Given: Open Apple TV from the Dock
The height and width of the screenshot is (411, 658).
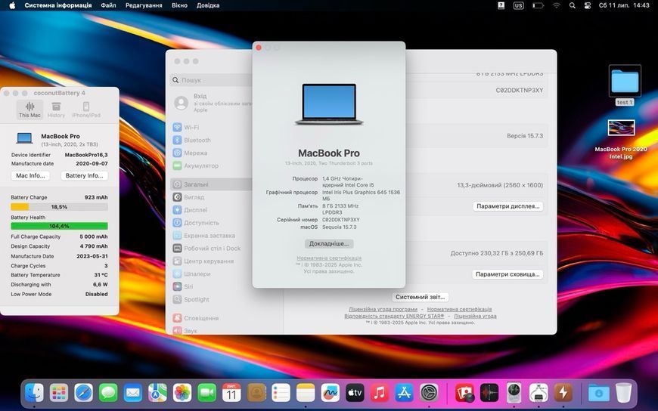Looking at the screenshot, I should [355, 394].
